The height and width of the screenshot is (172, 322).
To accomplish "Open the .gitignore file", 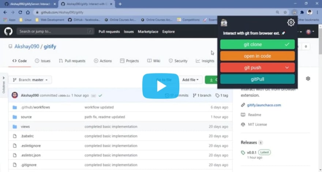I will (x=29, y=165).
